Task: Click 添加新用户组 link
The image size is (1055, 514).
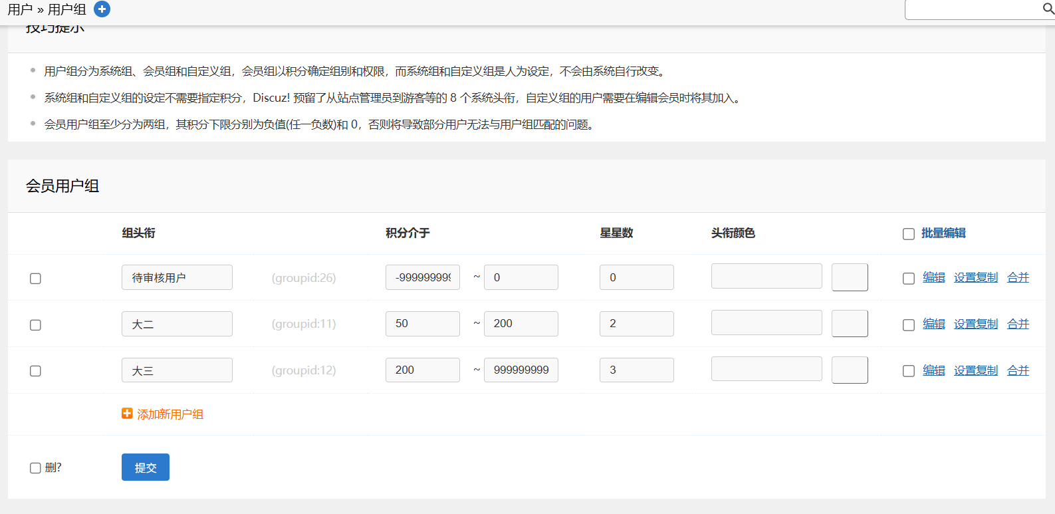Action: pos(170,414)
